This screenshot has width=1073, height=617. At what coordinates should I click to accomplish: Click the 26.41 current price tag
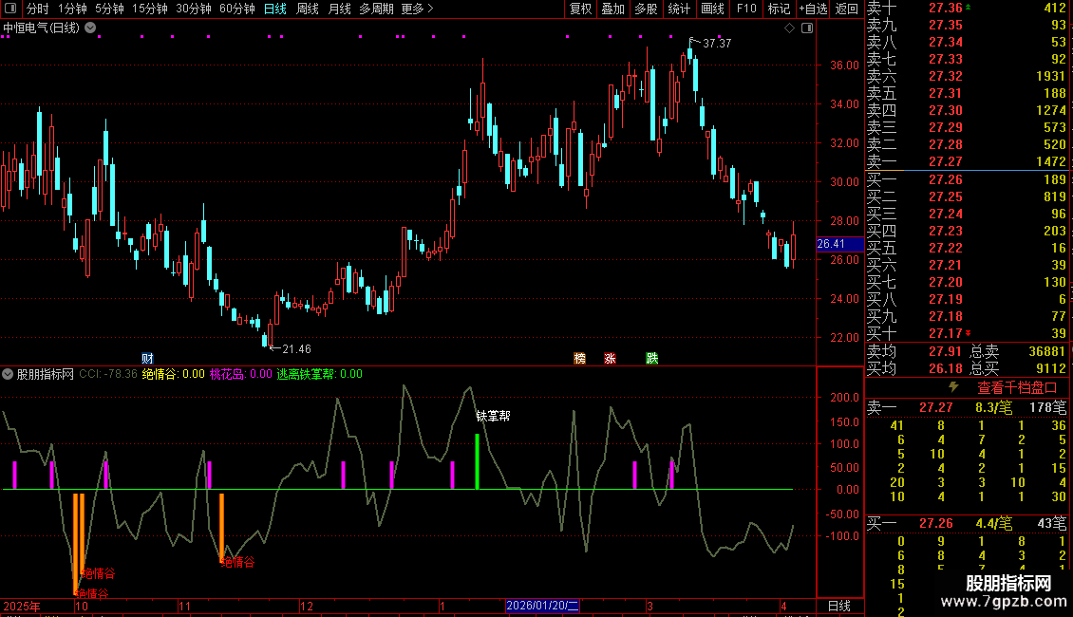point(839,244)
